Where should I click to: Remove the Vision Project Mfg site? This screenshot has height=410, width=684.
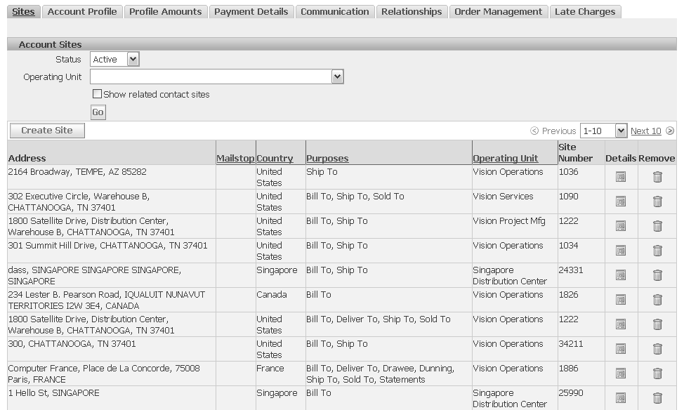(x=657, y=226)
